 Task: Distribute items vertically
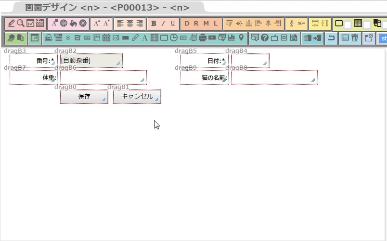[x=292, y=24]
